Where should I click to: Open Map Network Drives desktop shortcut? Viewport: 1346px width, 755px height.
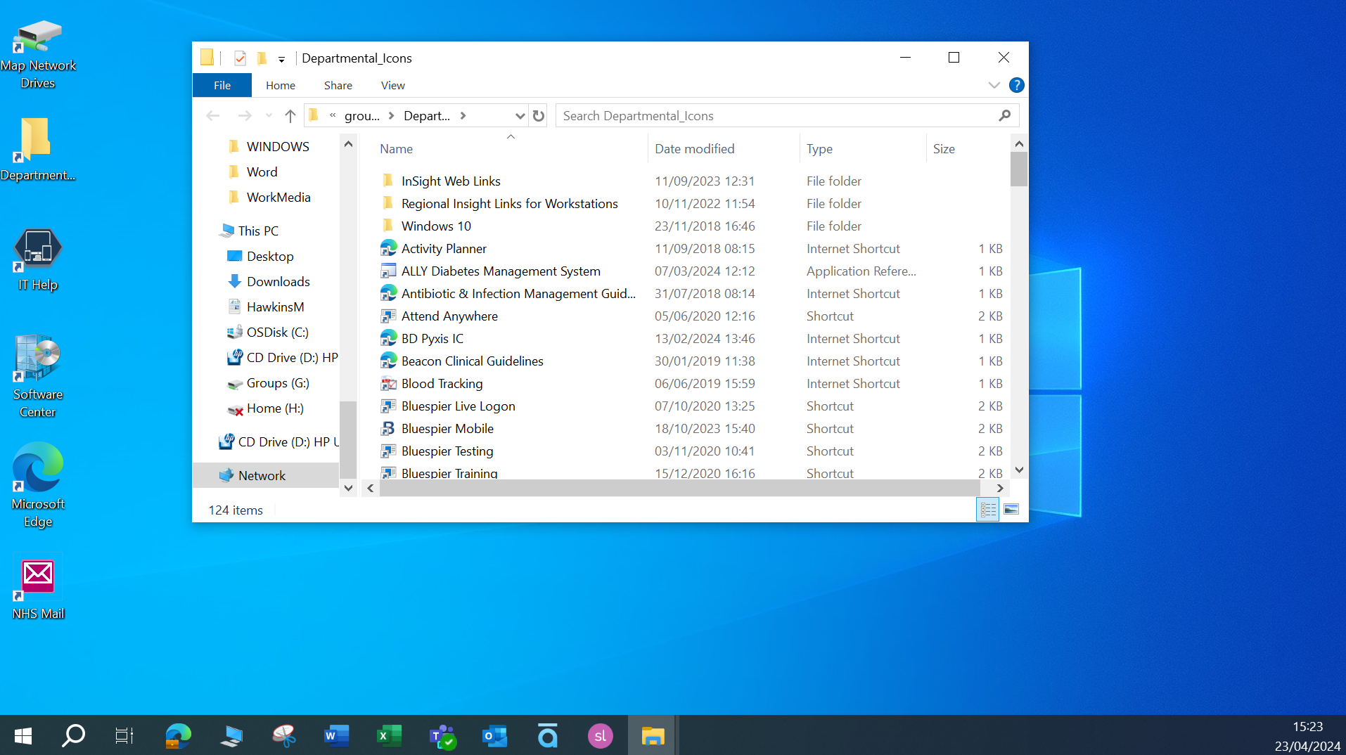[38, 55]
